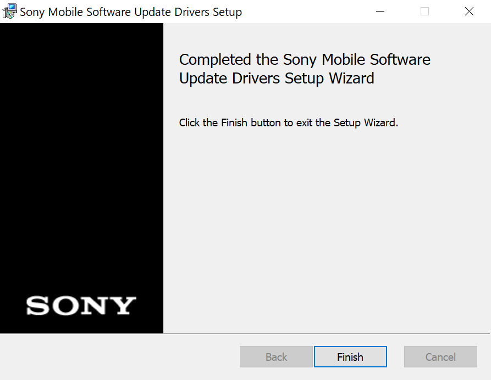The width and height of the screenshot is (491, 380).
Task: Click the greyed-out maximize box icon
Action: click(424, 12)
